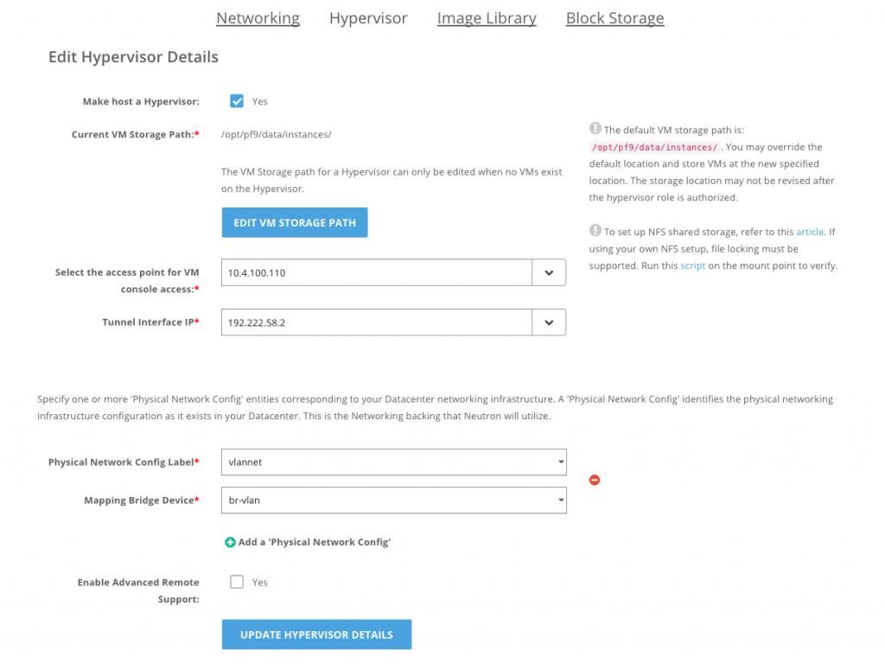Image resolution: width=885 pixels, height=670 pixels.
Task: Select the Hypervisor tab
Action: pos(368,18)
